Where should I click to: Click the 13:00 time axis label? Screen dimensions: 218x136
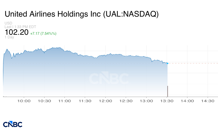tap(147, 101)
